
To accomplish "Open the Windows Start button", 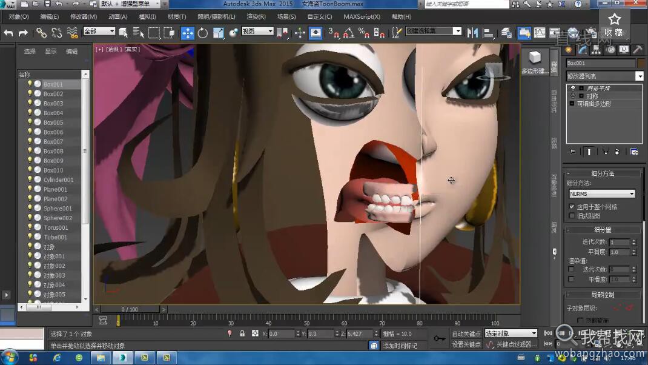I will (10, 357).
